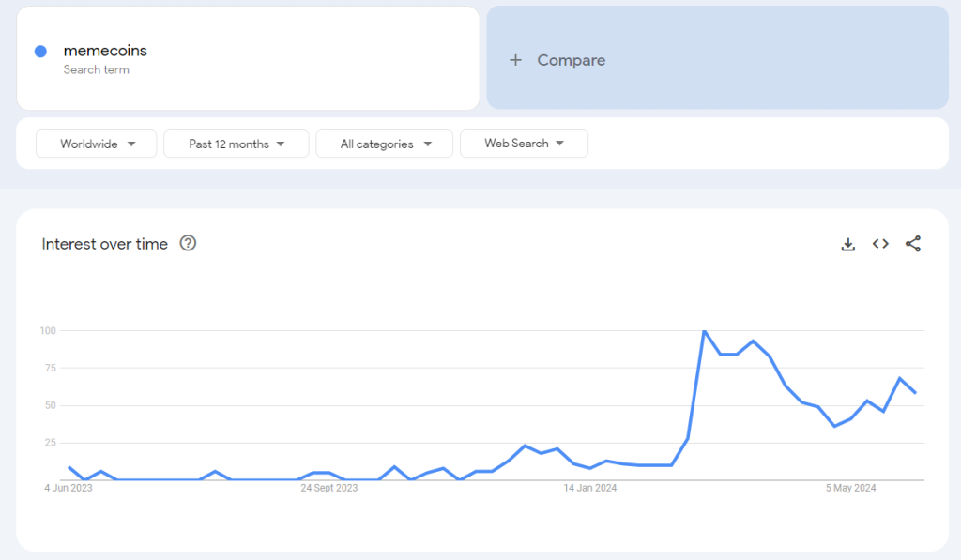The image size is (961, 560).
Task: Click the last data point on line
Action: (916, 392)
